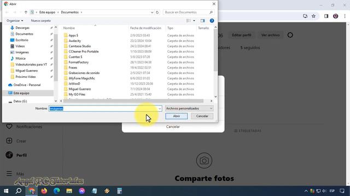
Task: Select Escritorio in the navigation pane
Action: [x=22, y=40]
